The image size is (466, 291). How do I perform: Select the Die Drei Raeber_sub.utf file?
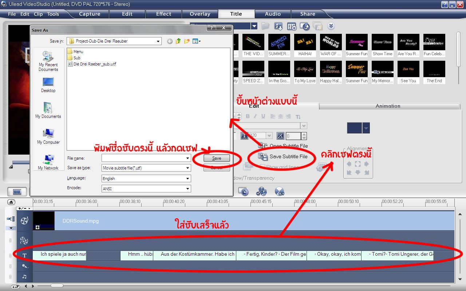(x=94, y=64)
